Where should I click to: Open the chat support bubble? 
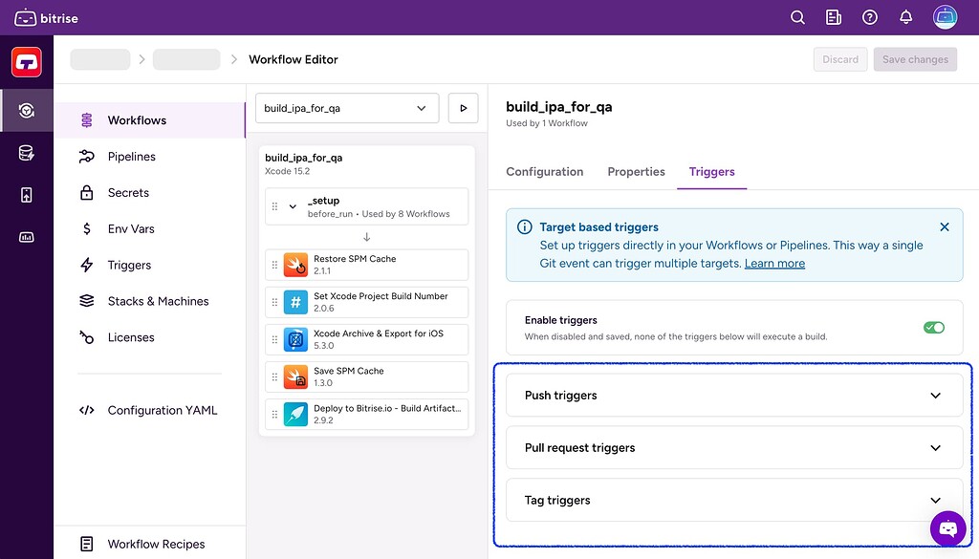click(x=947, y=528)
